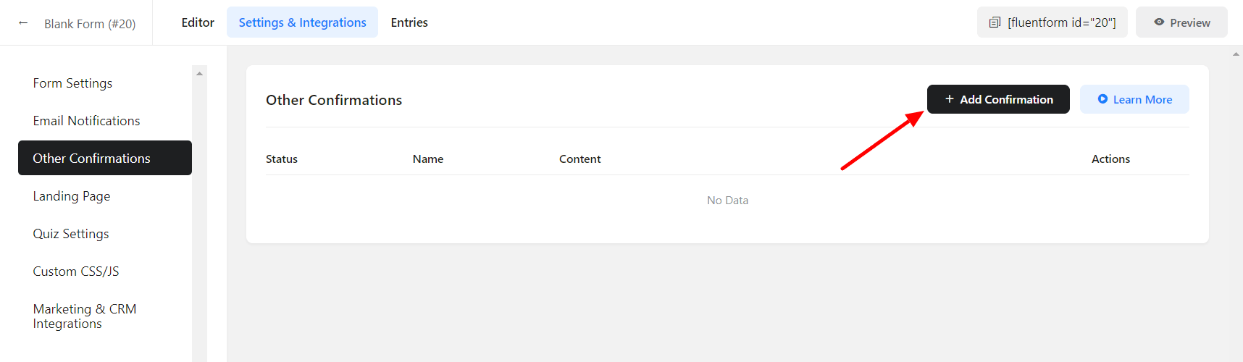Click the copy icon beside the fluentform shortcode
1243x362 pixels.
click(995, 22)
